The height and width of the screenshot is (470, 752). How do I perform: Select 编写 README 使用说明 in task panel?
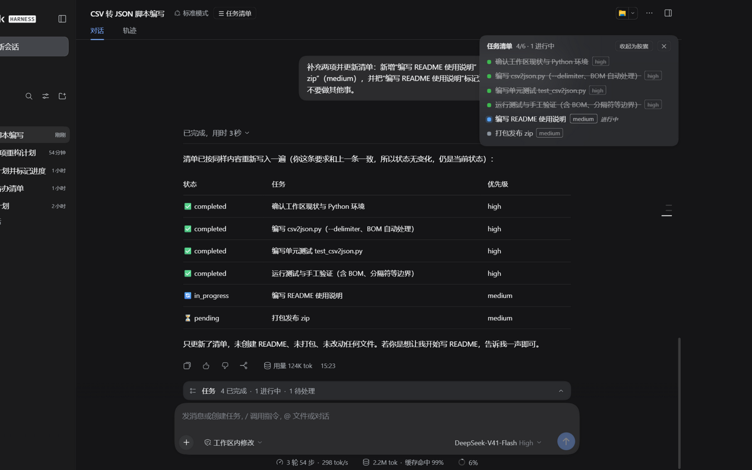(530, 119)
